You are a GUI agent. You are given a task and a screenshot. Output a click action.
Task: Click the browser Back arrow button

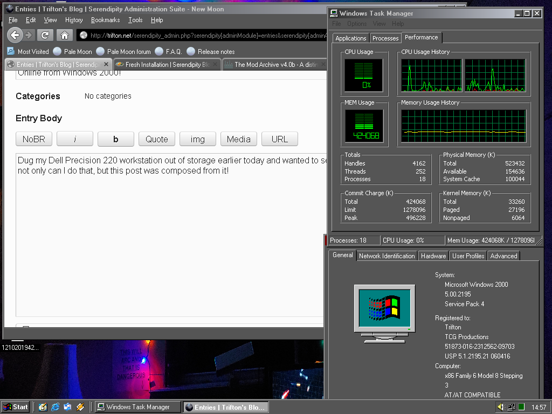pyautogui.click(x=15, y=35)
